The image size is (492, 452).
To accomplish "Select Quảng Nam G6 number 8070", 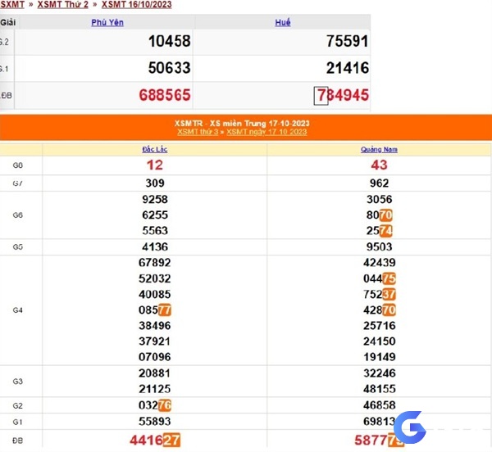I will [379, 215].
